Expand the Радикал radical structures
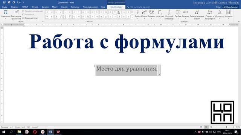Image resolution: width=241 pixels, height=135 pixels. tap(151, 15)
